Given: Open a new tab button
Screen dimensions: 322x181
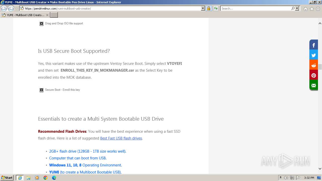Looking at the screenshot, I should coord(54,15).
